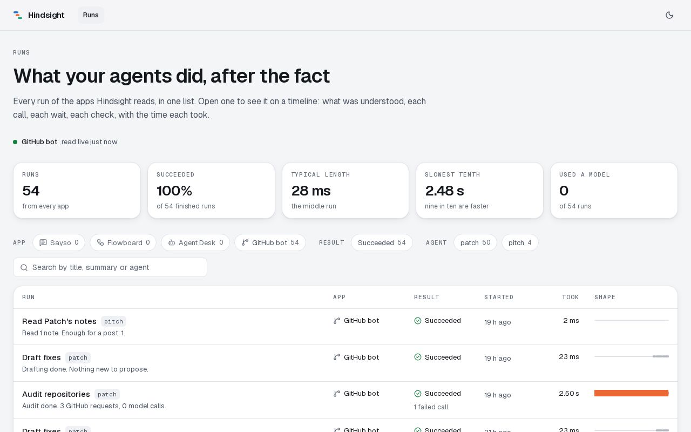Click the Started column header

tap(499, 298)
